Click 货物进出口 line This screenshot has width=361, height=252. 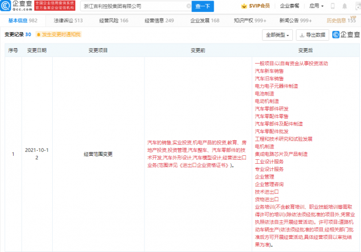267,199
